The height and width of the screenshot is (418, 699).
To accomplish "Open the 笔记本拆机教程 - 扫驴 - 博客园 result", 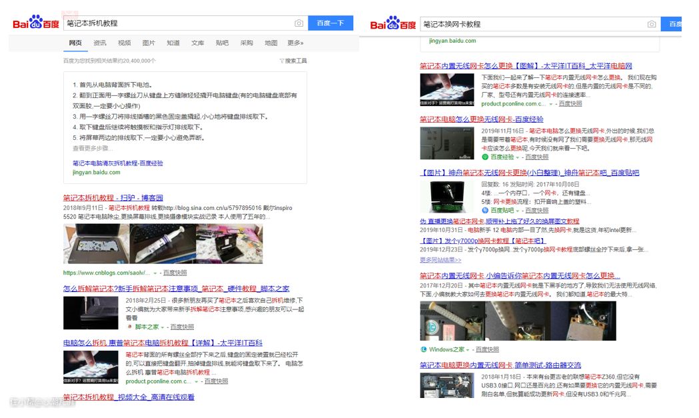I will (x=113, y=198).
